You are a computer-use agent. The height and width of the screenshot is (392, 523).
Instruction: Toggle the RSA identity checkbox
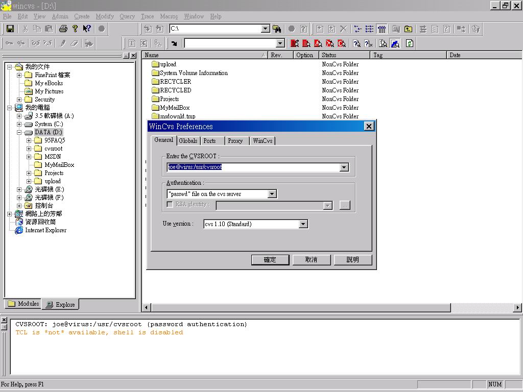(x=170, y=204)
